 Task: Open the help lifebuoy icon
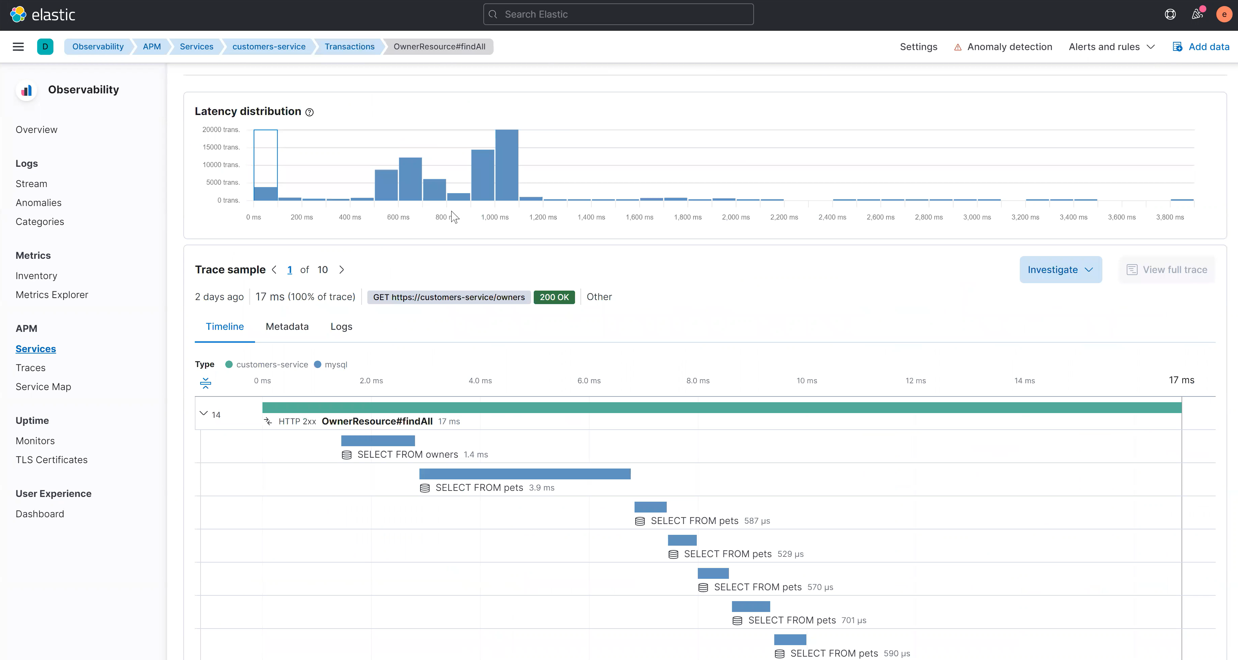point(1170,15)
